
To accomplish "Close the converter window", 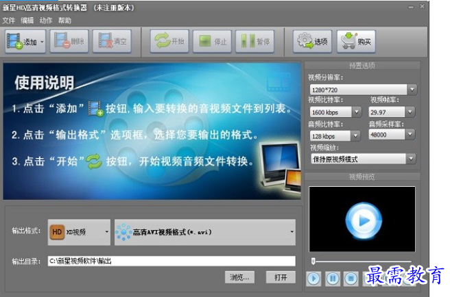I will click(422, 6).
